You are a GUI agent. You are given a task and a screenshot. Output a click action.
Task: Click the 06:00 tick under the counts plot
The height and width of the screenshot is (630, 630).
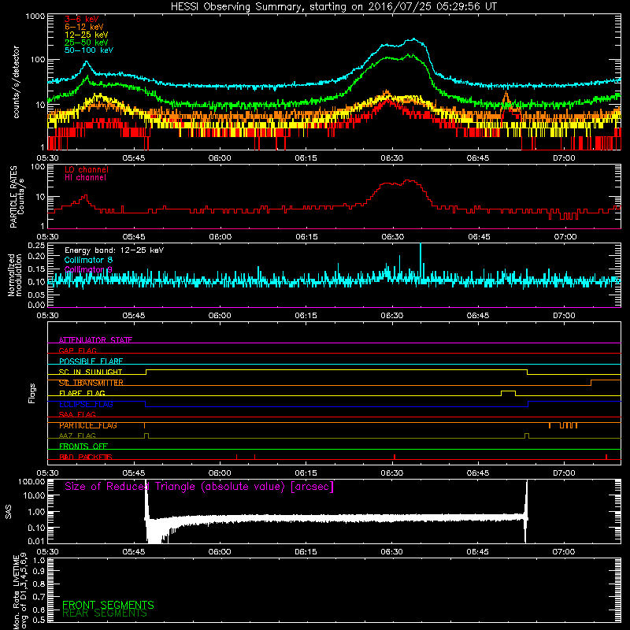coord(220,158)
